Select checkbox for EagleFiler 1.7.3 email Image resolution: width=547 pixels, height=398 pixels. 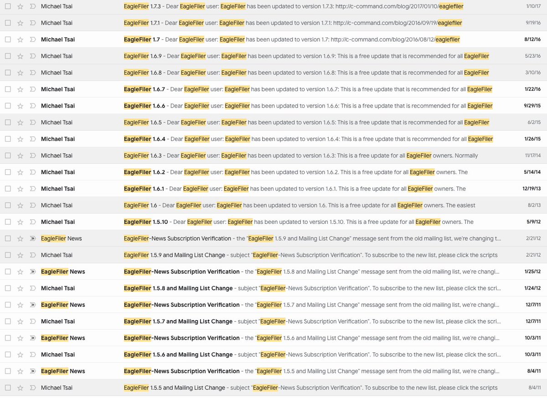[x=8, y=6]
